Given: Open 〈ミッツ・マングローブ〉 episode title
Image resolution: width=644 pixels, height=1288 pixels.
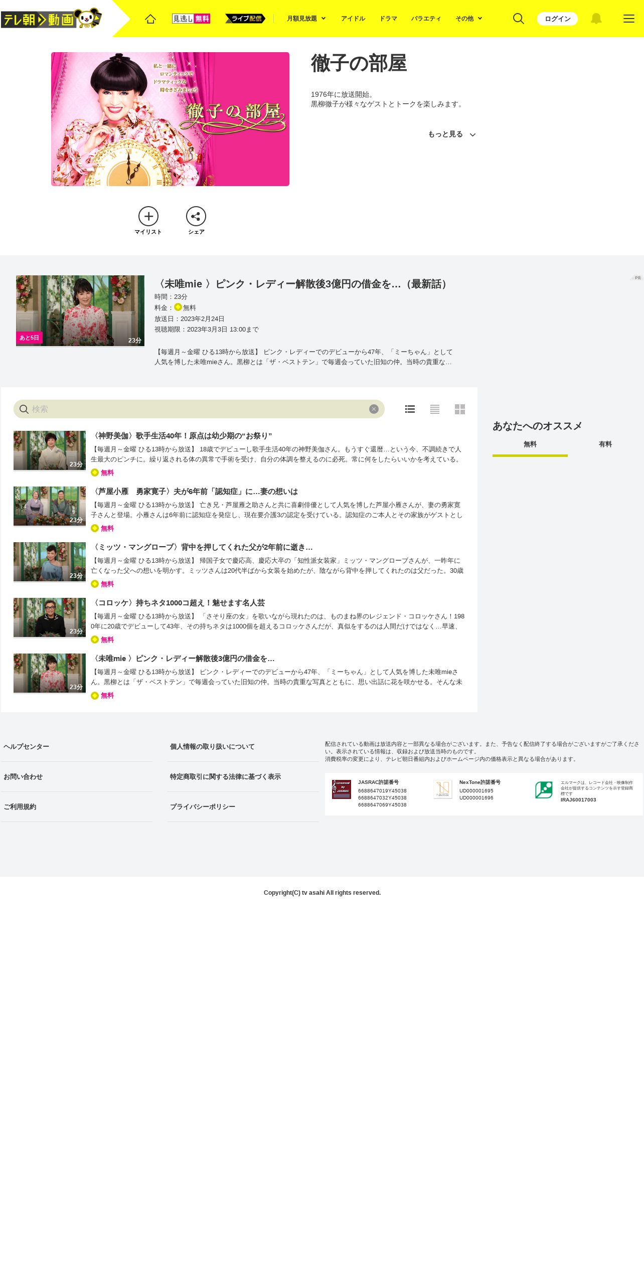Looking at the screenshot, I should [202, 547].
